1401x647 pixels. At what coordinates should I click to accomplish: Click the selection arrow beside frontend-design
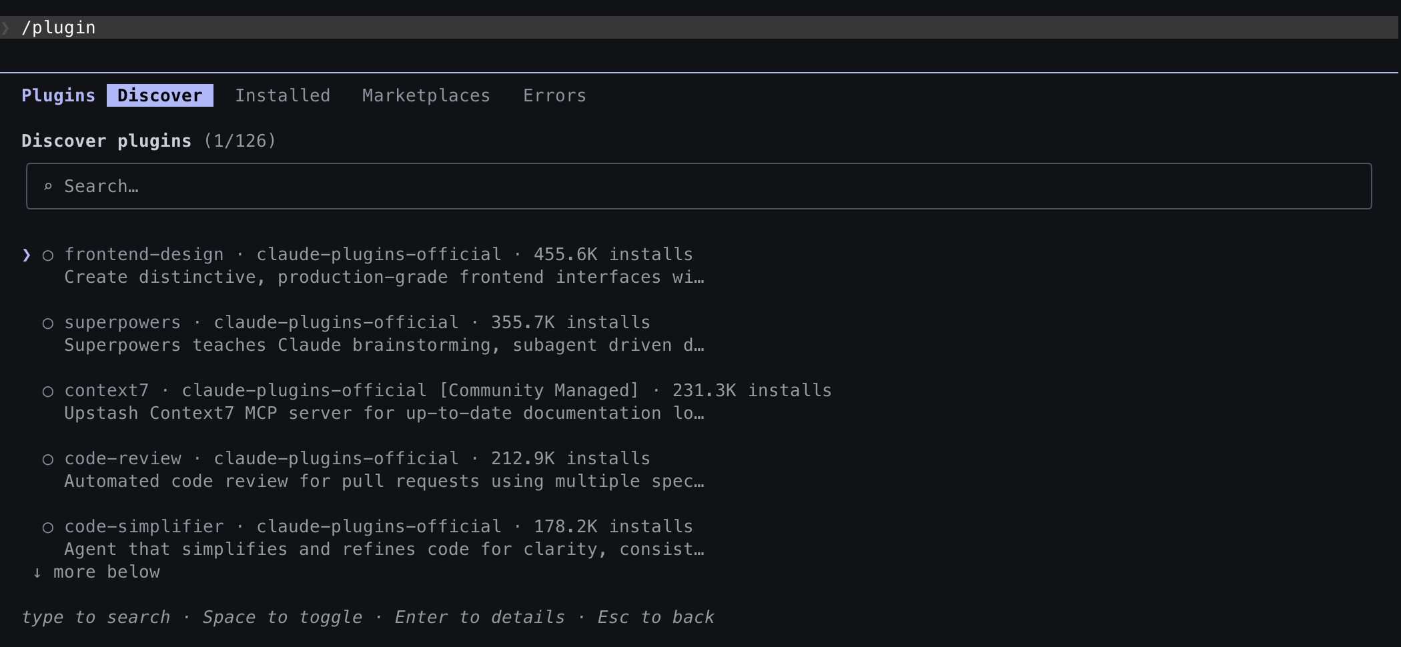[x=26, y=255]
